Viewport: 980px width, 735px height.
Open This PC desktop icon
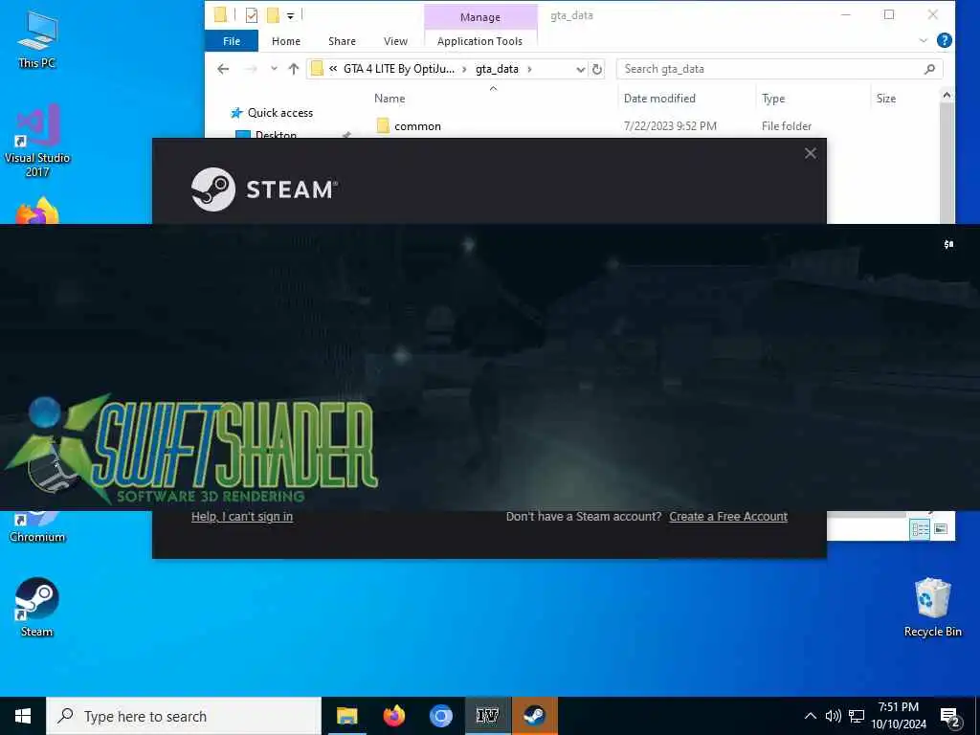coord(37,38)
